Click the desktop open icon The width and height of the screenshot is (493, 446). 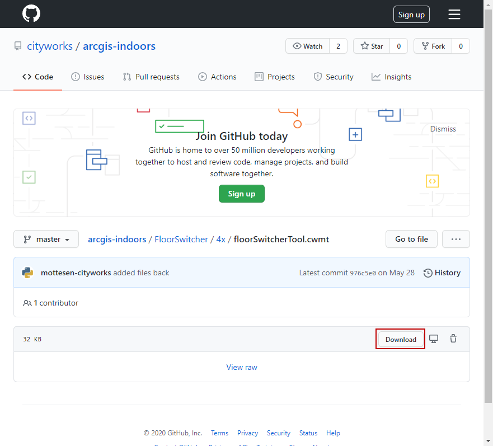pyautogui.click(x=434, y=339)
